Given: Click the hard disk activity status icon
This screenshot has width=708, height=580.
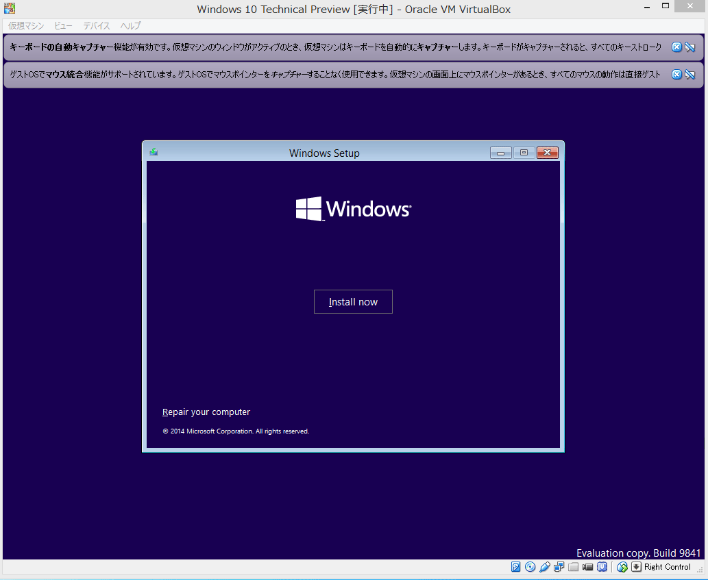Looking at the screenshot, I should pos(515,567).
